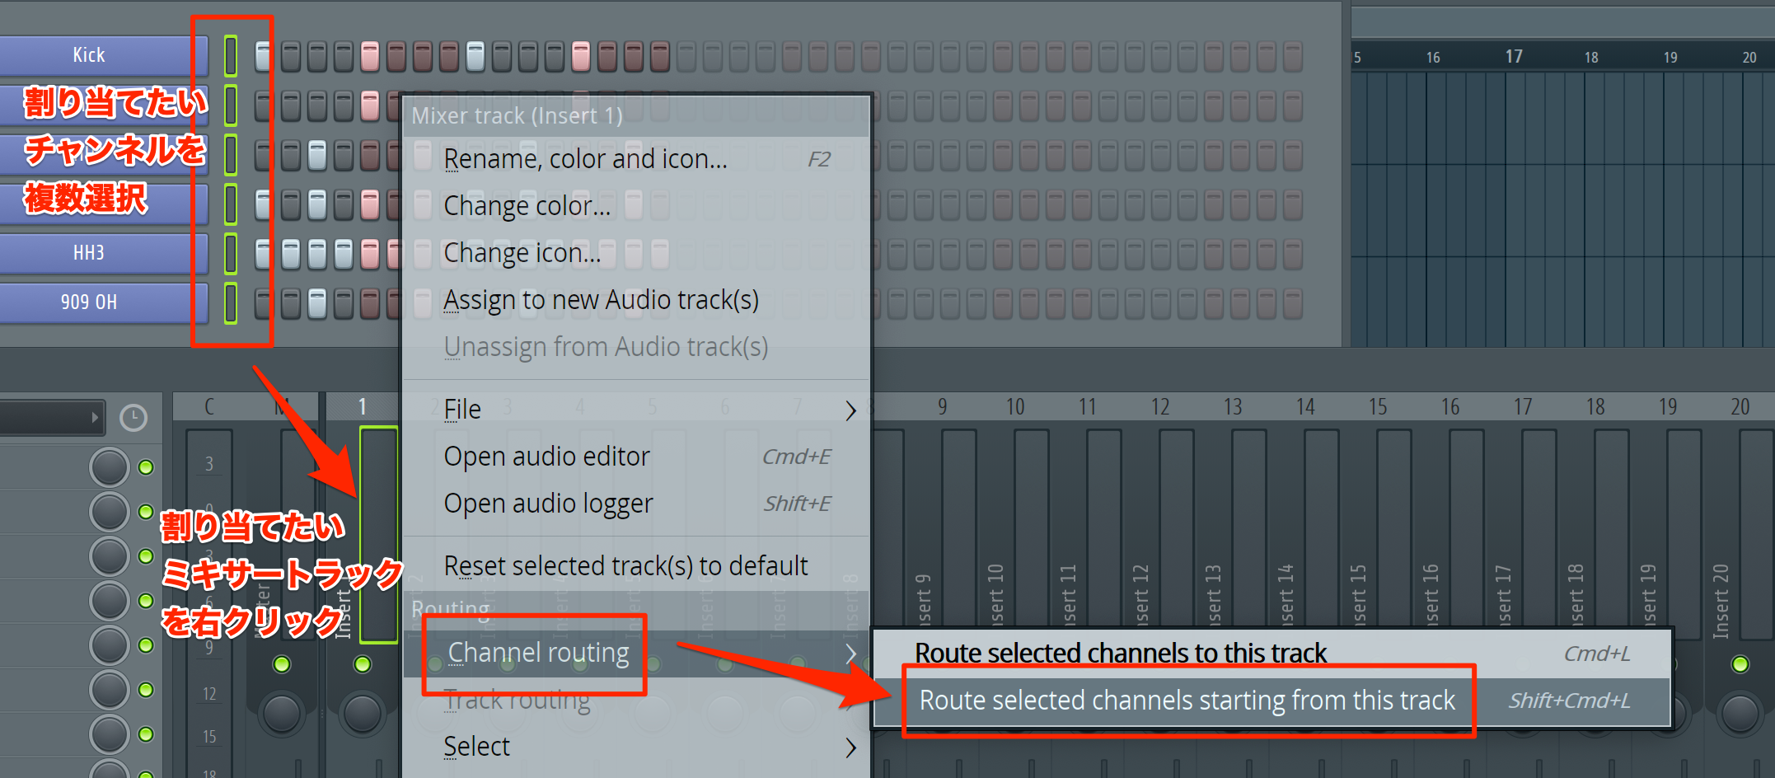Click Open audio editor entry
The height and width of the screenshot is (778, 1775).
tap(546, 457)
